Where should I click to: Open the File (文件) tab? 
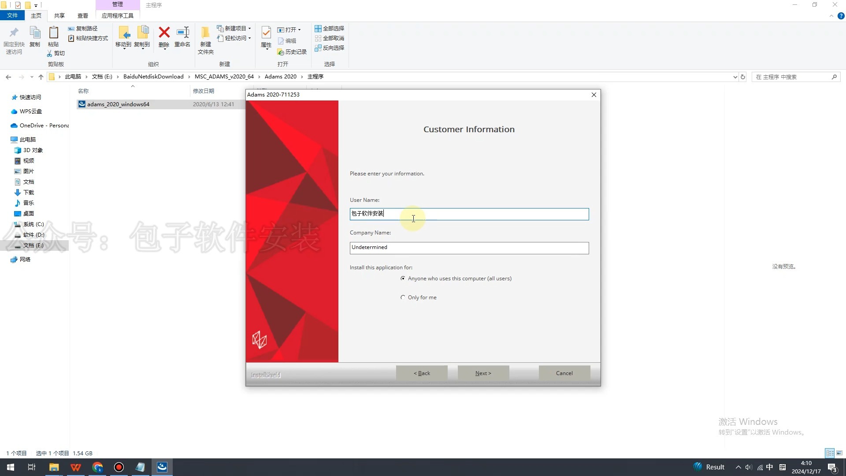(12, 15)
